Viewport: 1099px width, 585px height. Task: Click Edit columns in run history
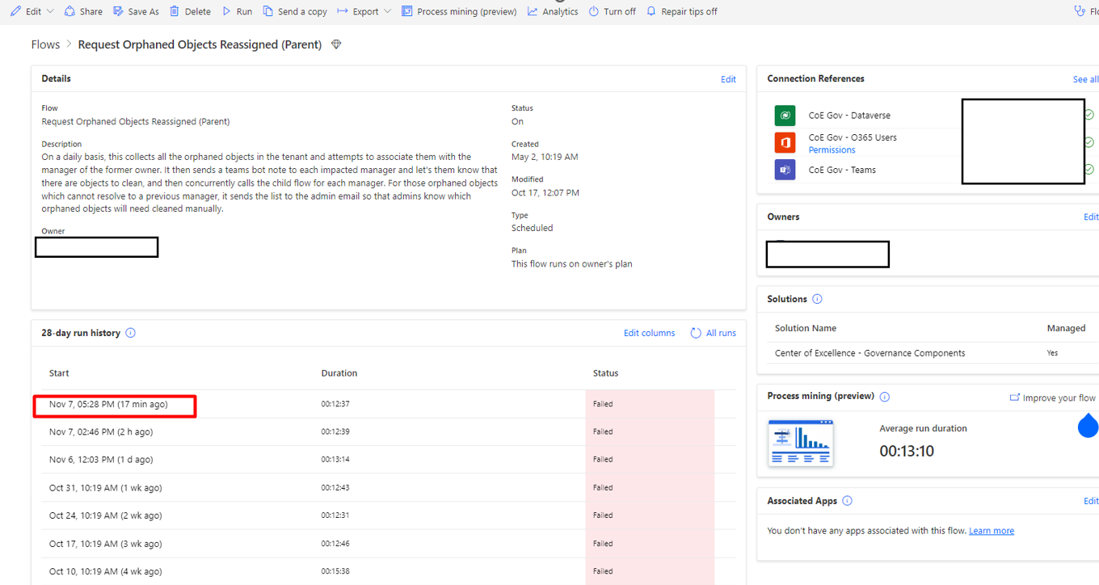point(649,333)
